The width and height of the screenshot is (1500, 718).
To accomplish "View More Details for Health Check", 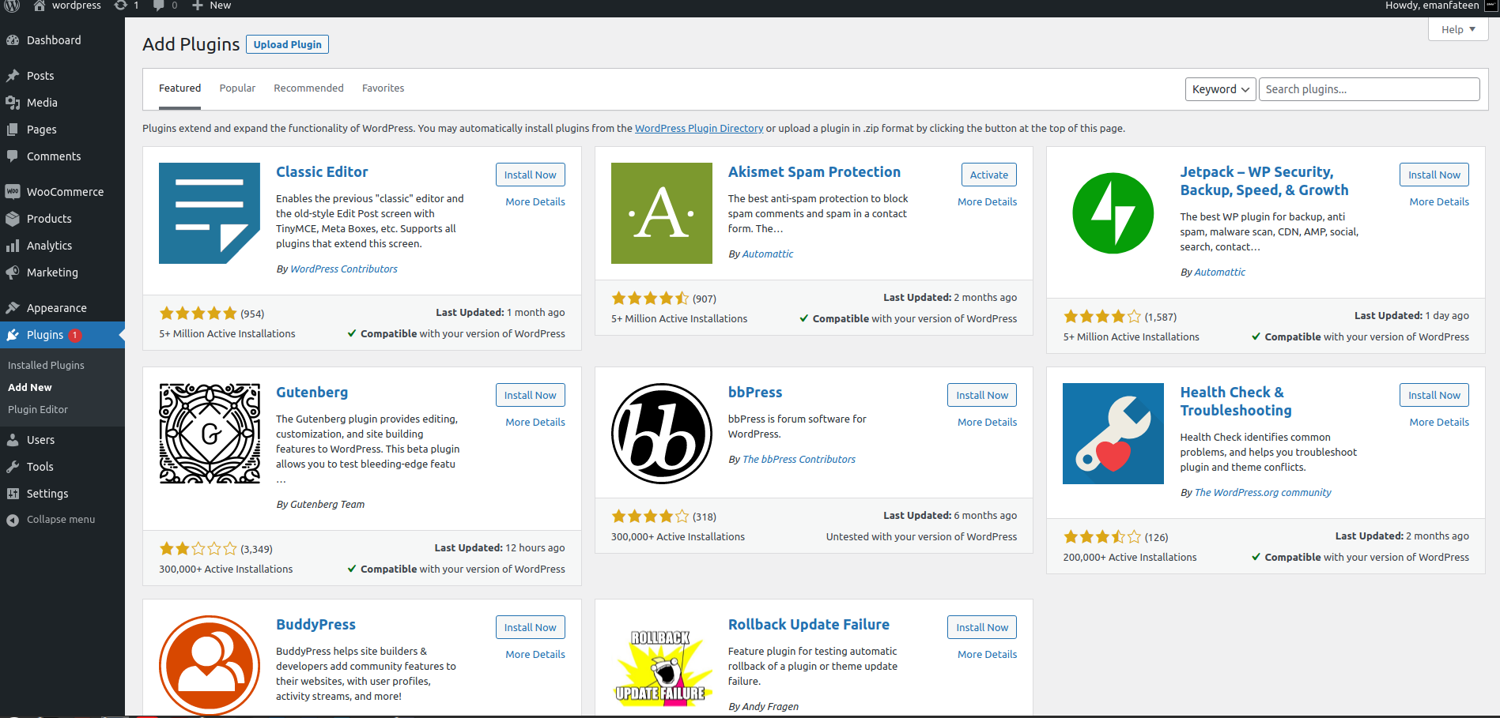I will tap(1439, 423).
